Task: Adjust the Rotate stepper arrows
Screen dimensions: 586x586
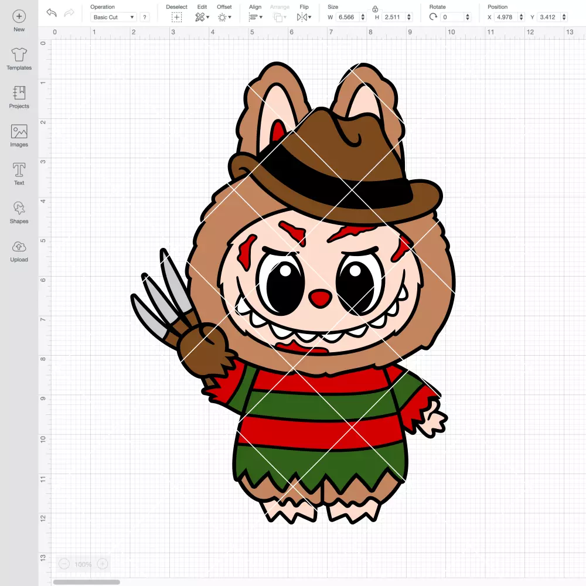Action: [468, 17]
